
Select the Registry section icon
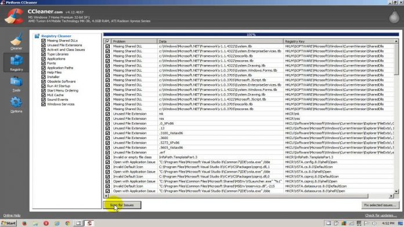tap(16, 61)
